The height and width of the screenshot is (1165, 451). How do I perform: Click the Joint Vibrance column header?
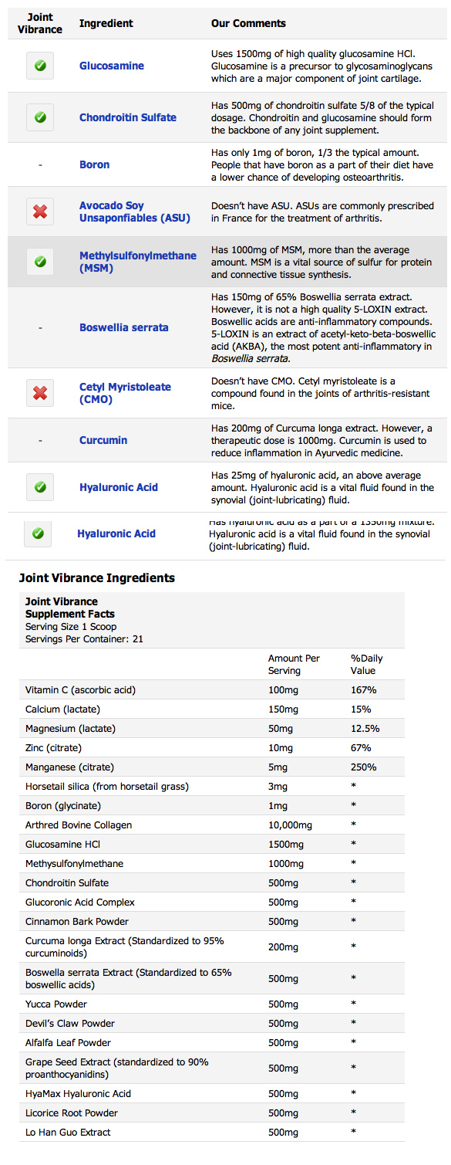(40, 23)
